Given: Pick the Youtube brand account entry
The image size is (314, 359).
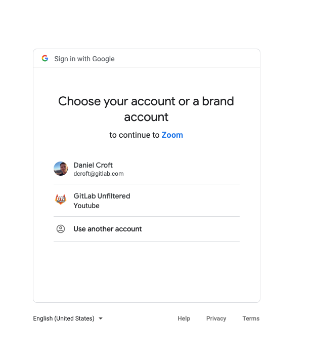Looking at the screenshot, I should [86, 206].
